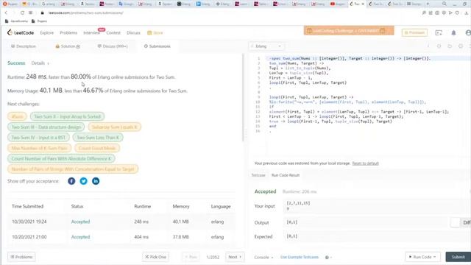Open Count Good Meals challenge

click(97, 148)
